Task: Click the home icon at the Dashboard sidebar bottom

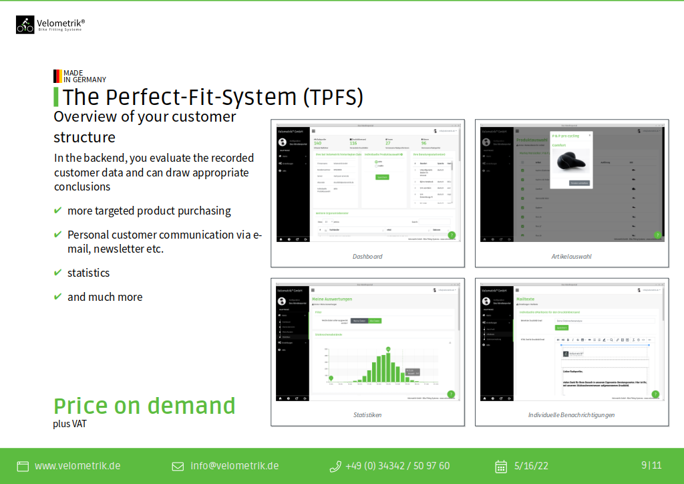Action: pyautogui.click(x=281, y=239)
